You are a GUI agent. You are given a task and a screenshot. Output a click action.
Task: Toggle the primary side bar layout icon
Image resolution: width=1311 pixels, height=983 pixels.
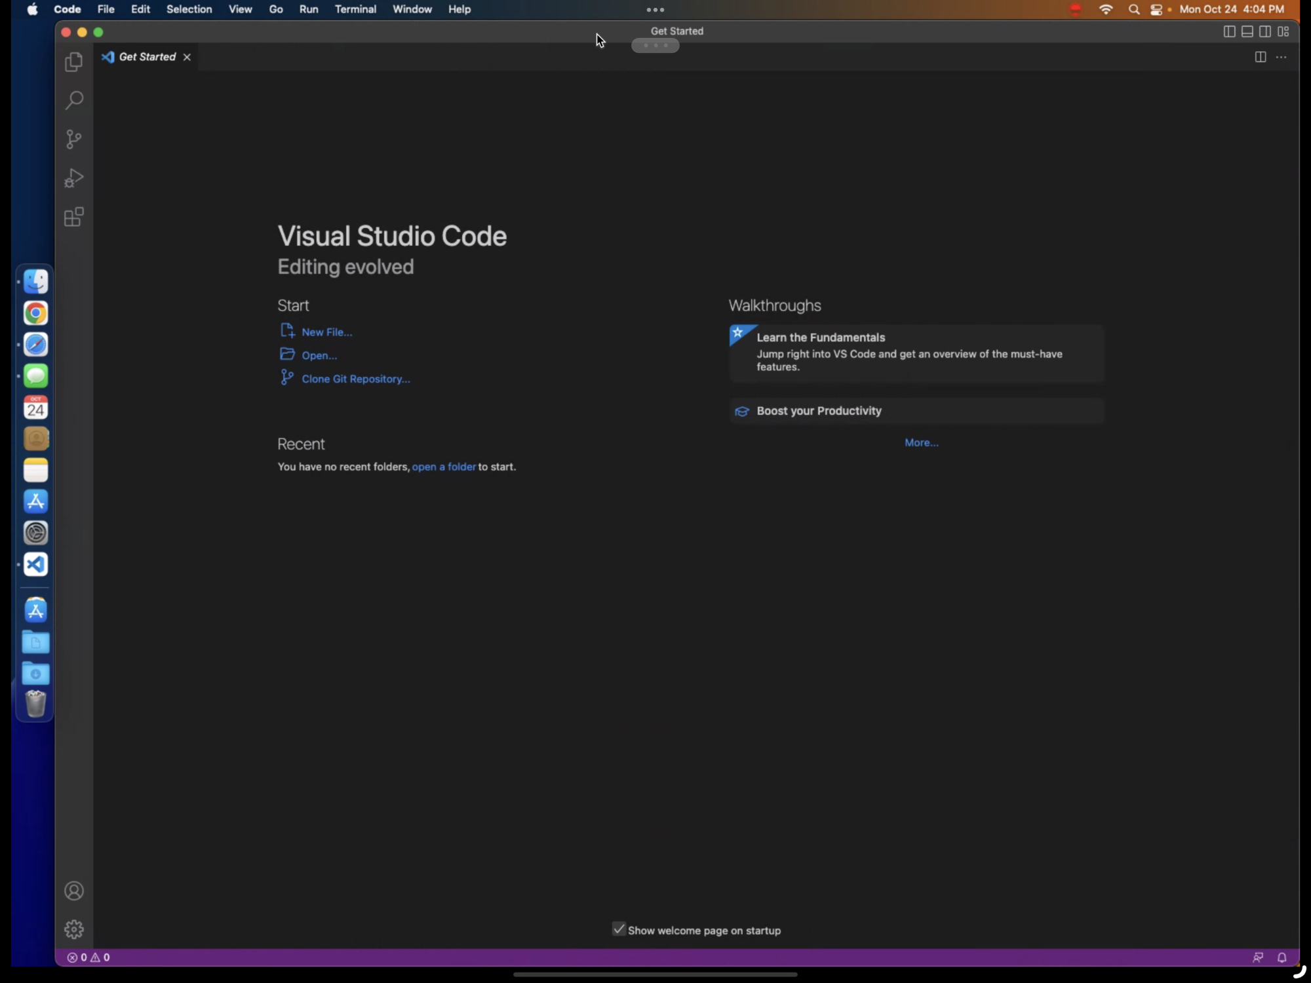click(x=1230, y=31)
